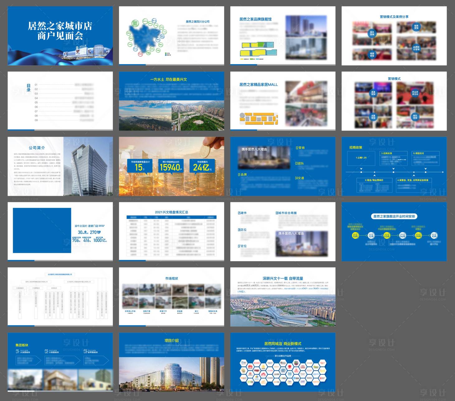The width and height of the screenshot is (455, 401).
Task: Click the 15 个 statistic callout
Action: 140,166
